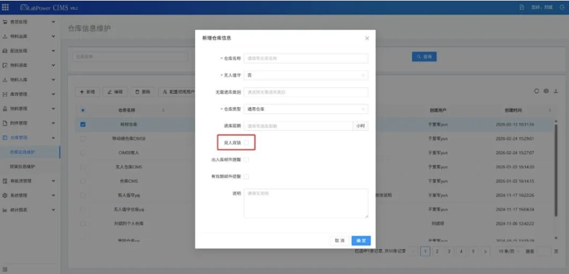Click the document icon in the top bar
Viewport: 569px width, 274px height.
[x=522, y=8]
